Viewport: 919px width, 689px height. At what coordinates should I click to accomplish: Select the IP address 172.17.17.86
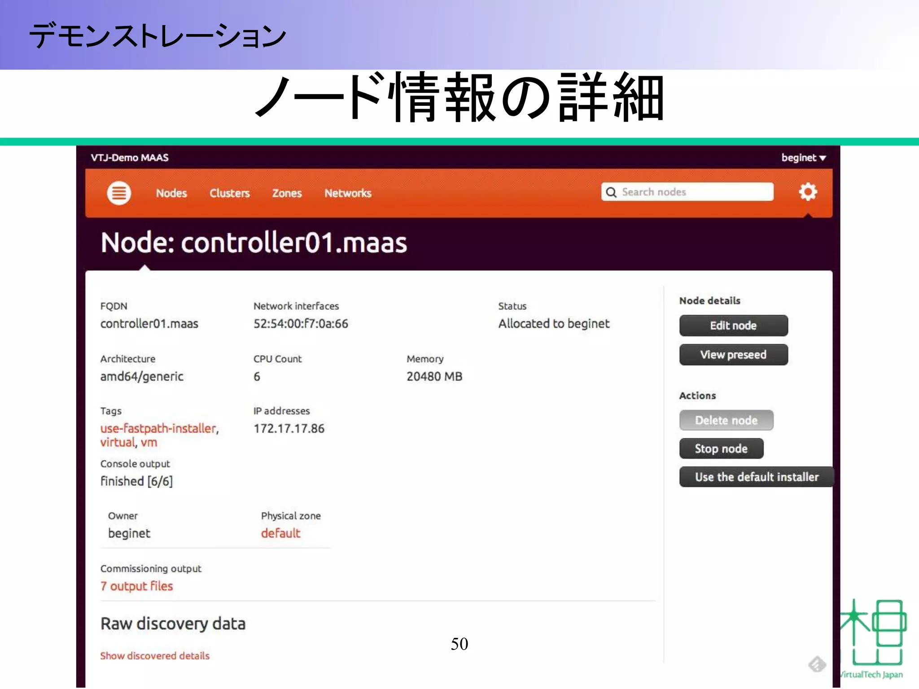pyautogui.click(x=289, y=429)
